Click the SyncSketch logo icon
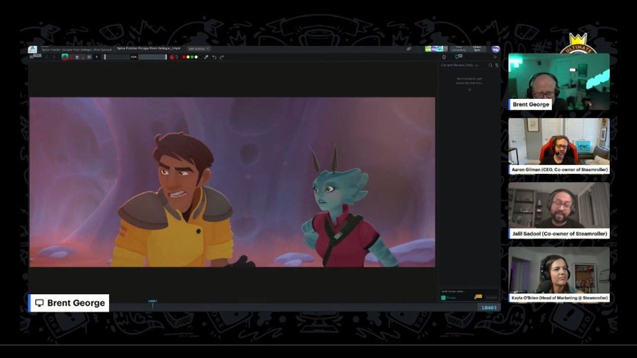This screenshot has width=637, height=358. pyautogui.click(x=32, y=49)
